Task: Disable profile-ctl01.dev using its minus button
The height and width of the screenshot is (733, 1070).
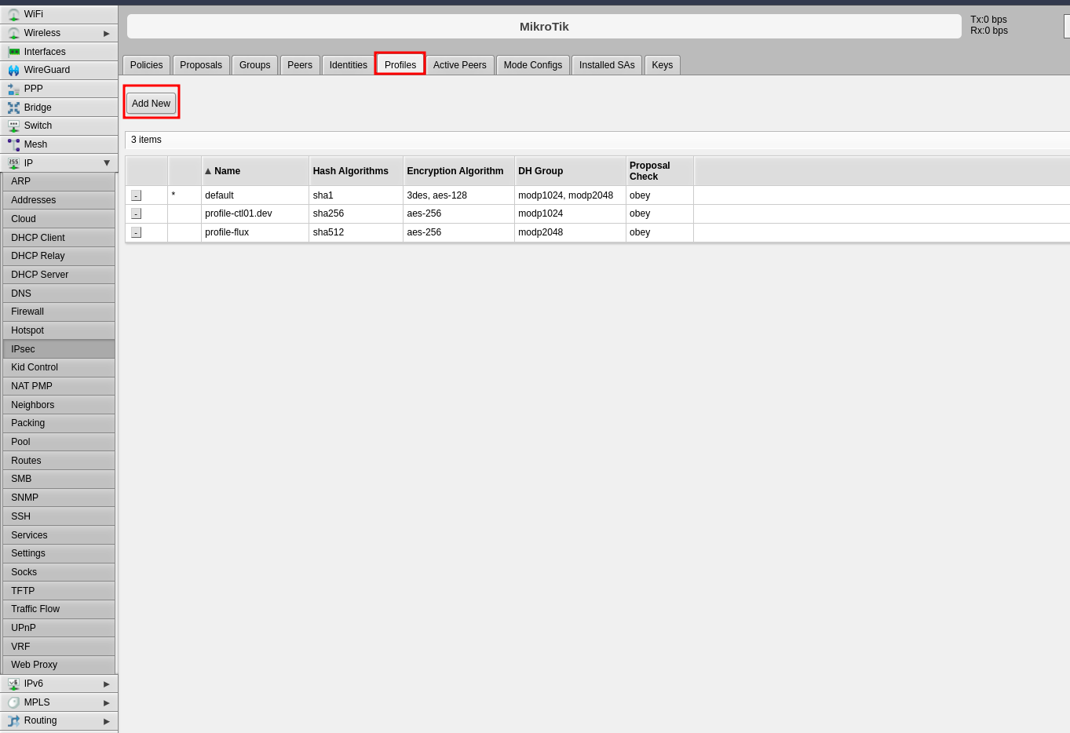Action: (136, 213)
